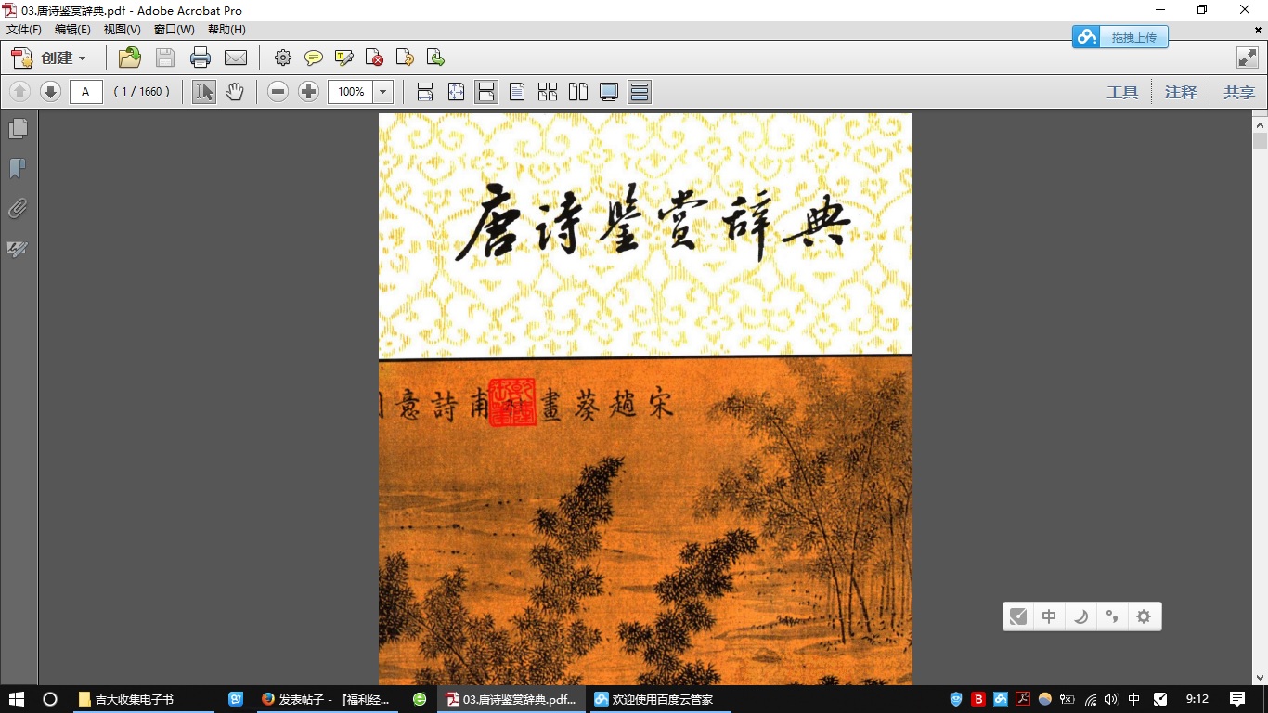
Task: Open the 帮助(H) menu
Action: [226, 30]
